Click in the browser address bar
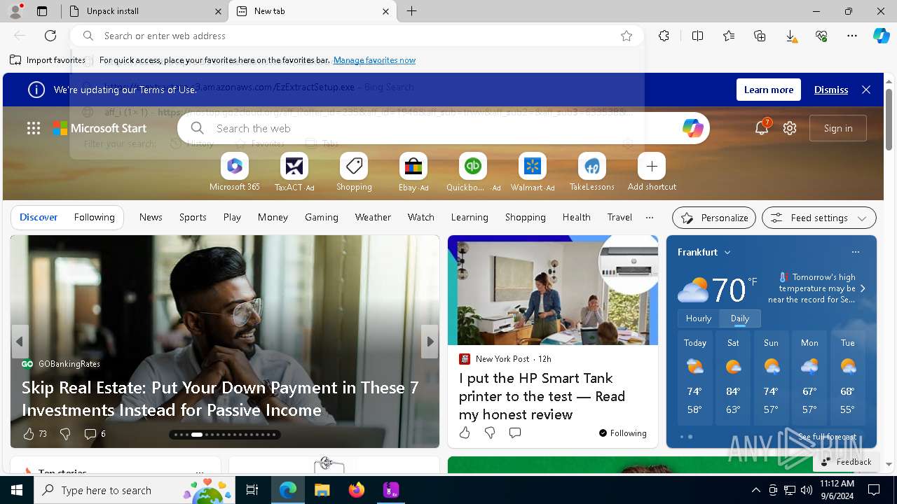This screenshot has width=897, height=504. click(356, 36)
